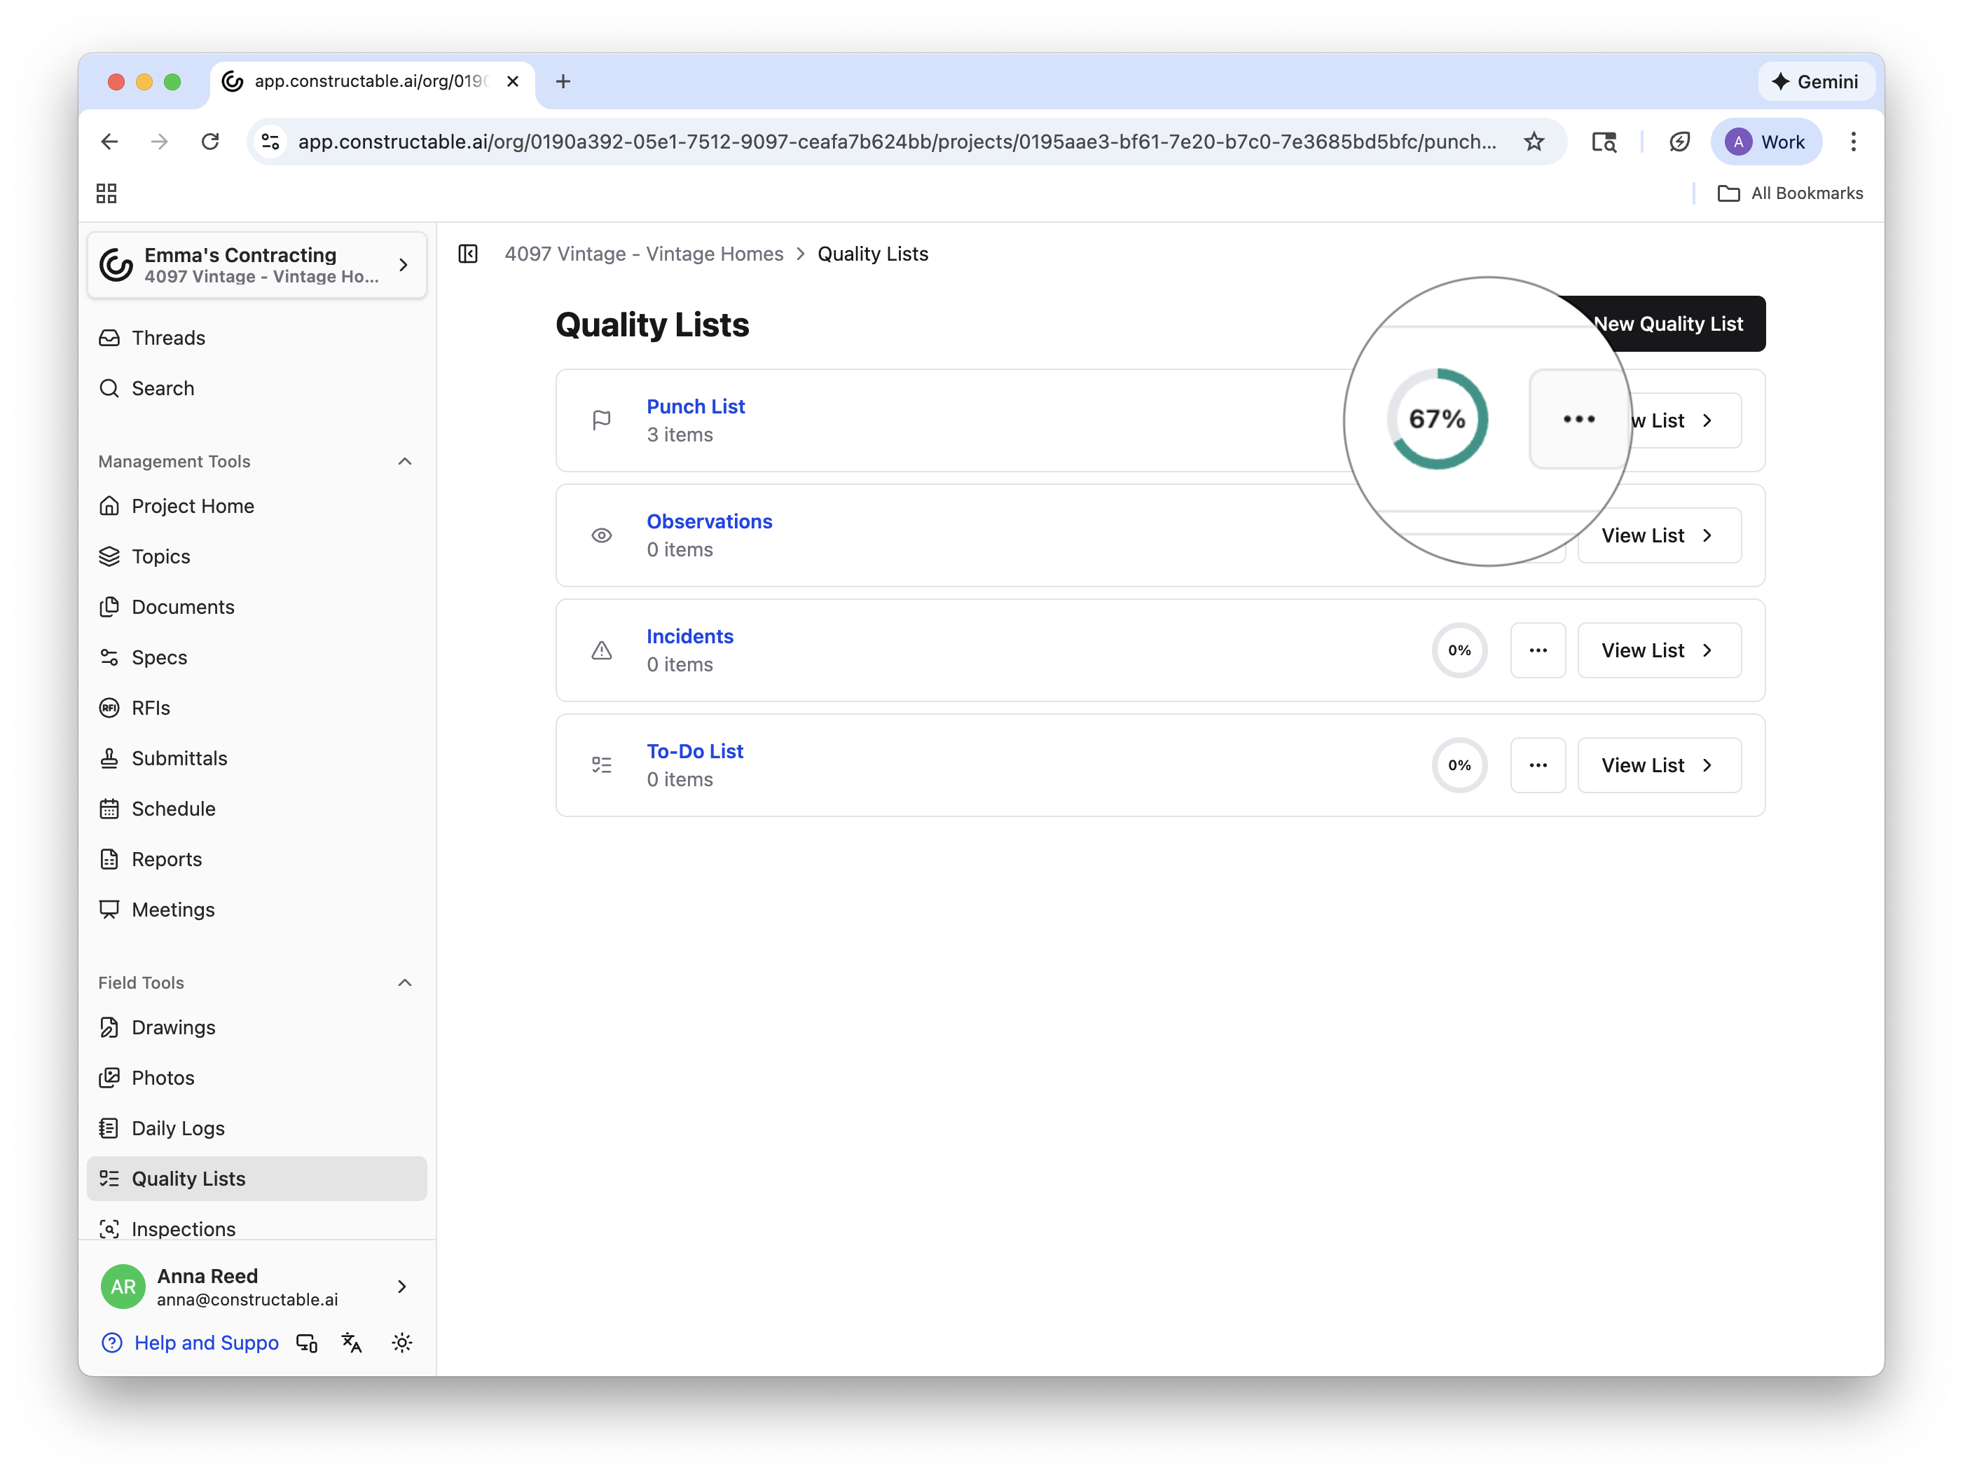1963x1480 pixels.
Task: Open the To-Do List more options menu
Action: tap(1538, 765)
